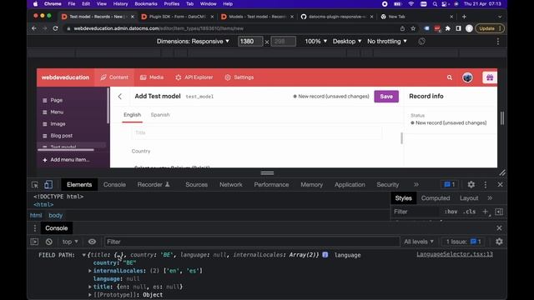Click the share icon in the address bar
534x300 pixels.
[x=402, y=28]
